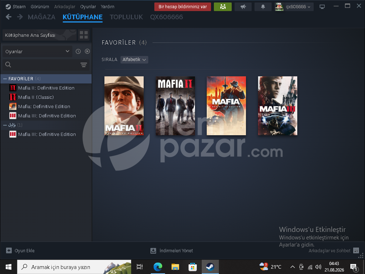The width and height of the screenshot is (365, 274).
Task: Open notifications bell icon
Action: coord(263,7)
